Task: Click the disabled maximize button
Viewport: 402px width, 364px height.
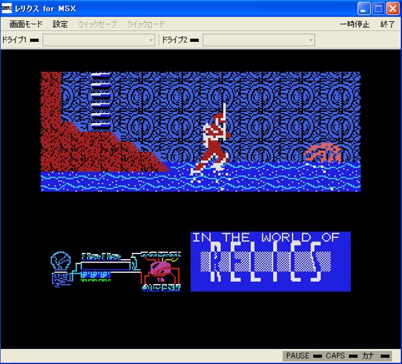Action: pyautogui.click(x=378, y=9)
